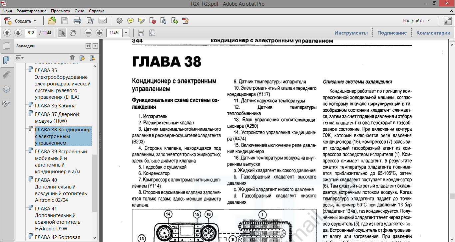Open Настройка dropdown menu
455x242 pixels.
[x=416, y=21]
